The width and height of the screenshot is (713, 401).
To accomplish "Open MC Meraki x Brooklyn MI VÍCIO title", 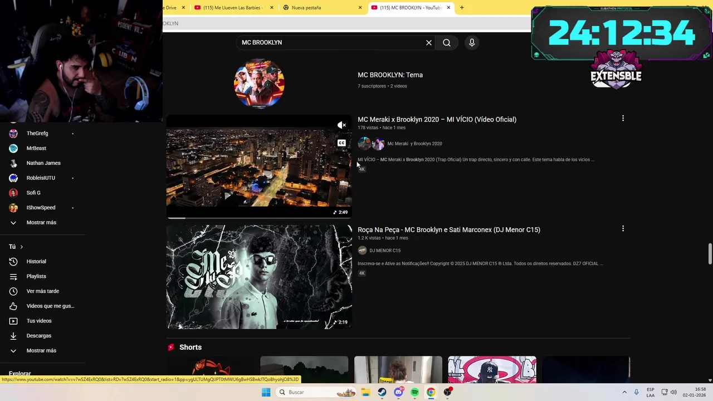I will [437, 120].
